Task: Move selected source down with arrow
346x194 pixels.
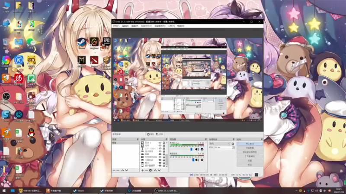Action: pyautogui.click(x=160, y=171)
